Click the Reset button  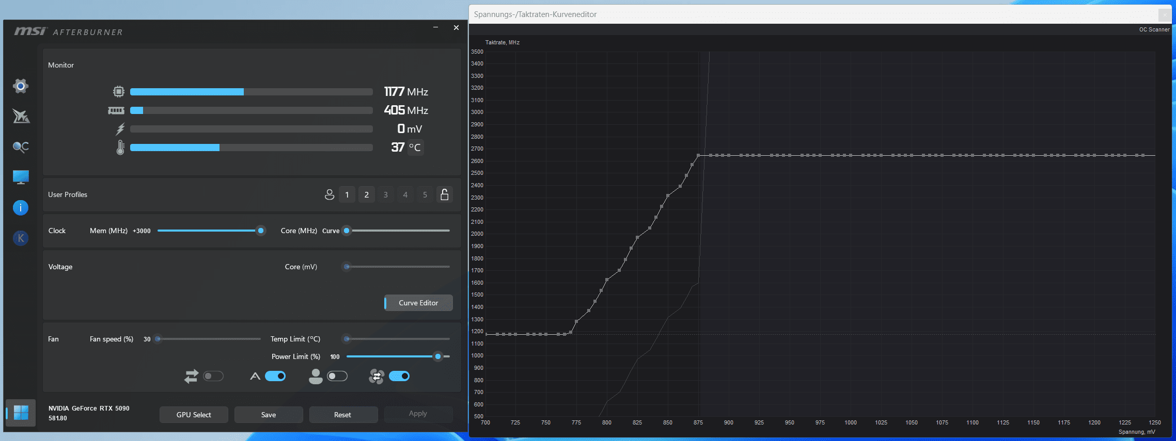pos(343,415)
